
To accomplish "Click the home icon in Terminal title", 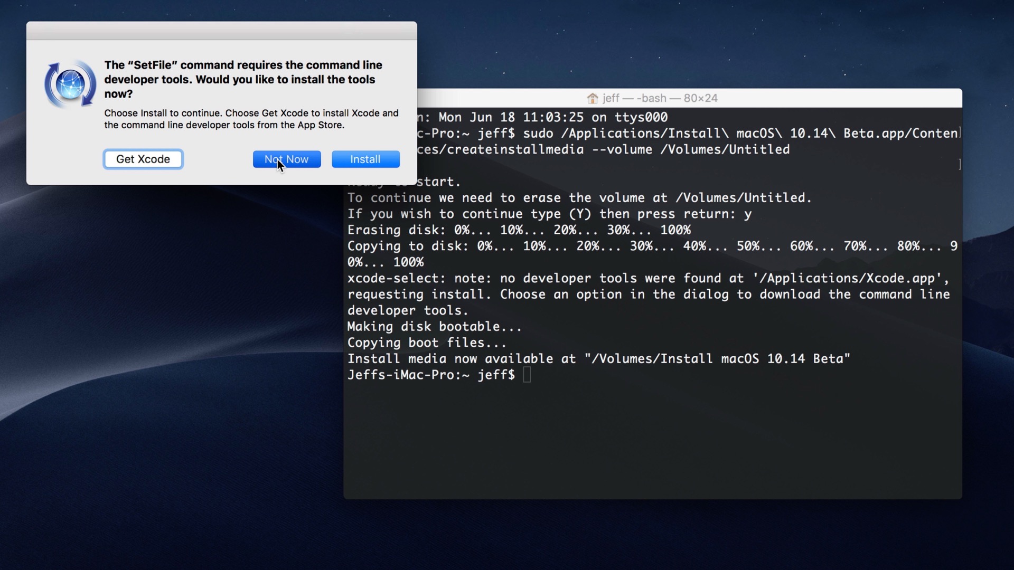I will coord(593,98).
